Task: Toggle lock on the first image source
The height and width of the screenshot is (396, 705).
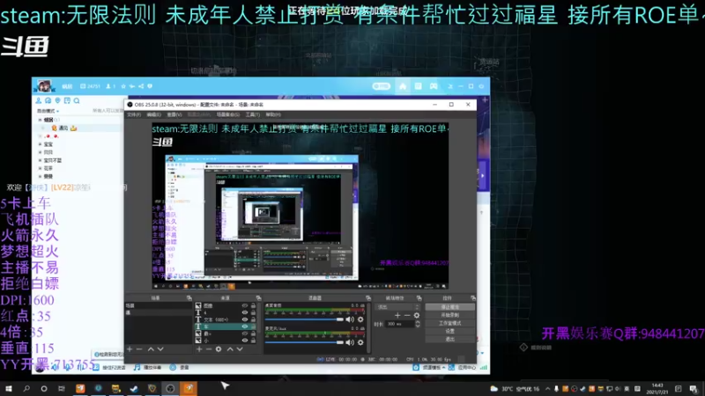Action: 253,305
